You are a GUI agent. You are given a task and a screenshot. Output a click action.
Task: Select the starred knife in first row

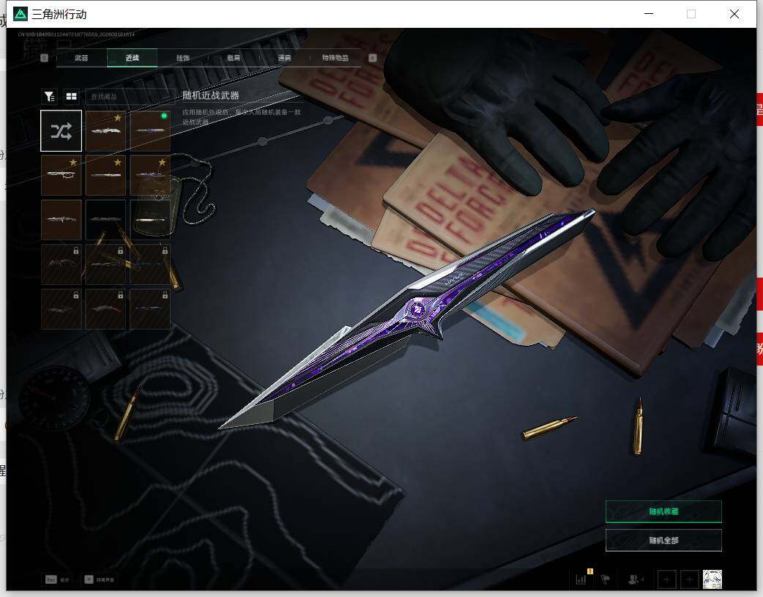pyautogui.click(x=105, y=130)
